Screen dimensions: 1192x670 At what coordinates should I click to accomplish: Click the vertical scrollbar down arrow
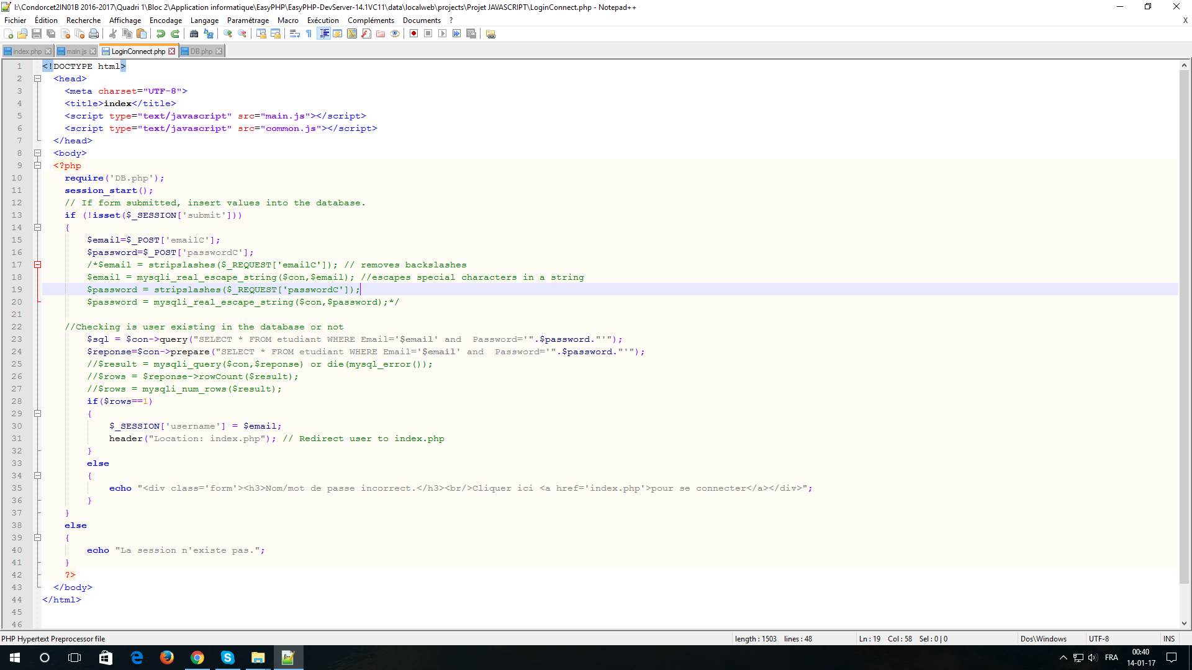(1184, 623)
